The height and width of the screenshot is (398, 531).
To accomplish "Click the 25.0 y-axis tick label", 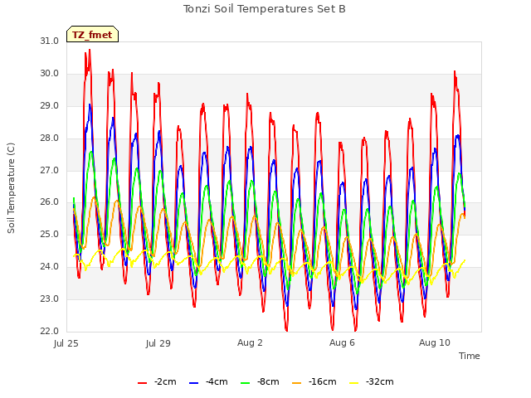I will 50,234.
